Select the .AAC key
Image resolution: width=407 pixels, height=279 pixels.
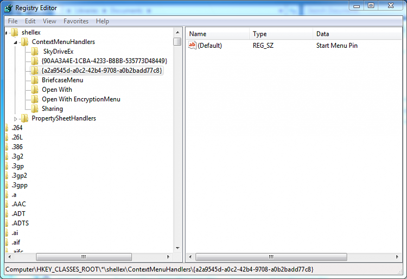click(x=18, y=204)
